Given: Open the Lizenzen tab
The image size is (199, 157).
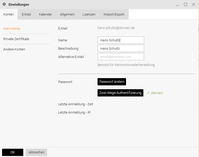Looking at the screenshot, I should pos(89,14).
